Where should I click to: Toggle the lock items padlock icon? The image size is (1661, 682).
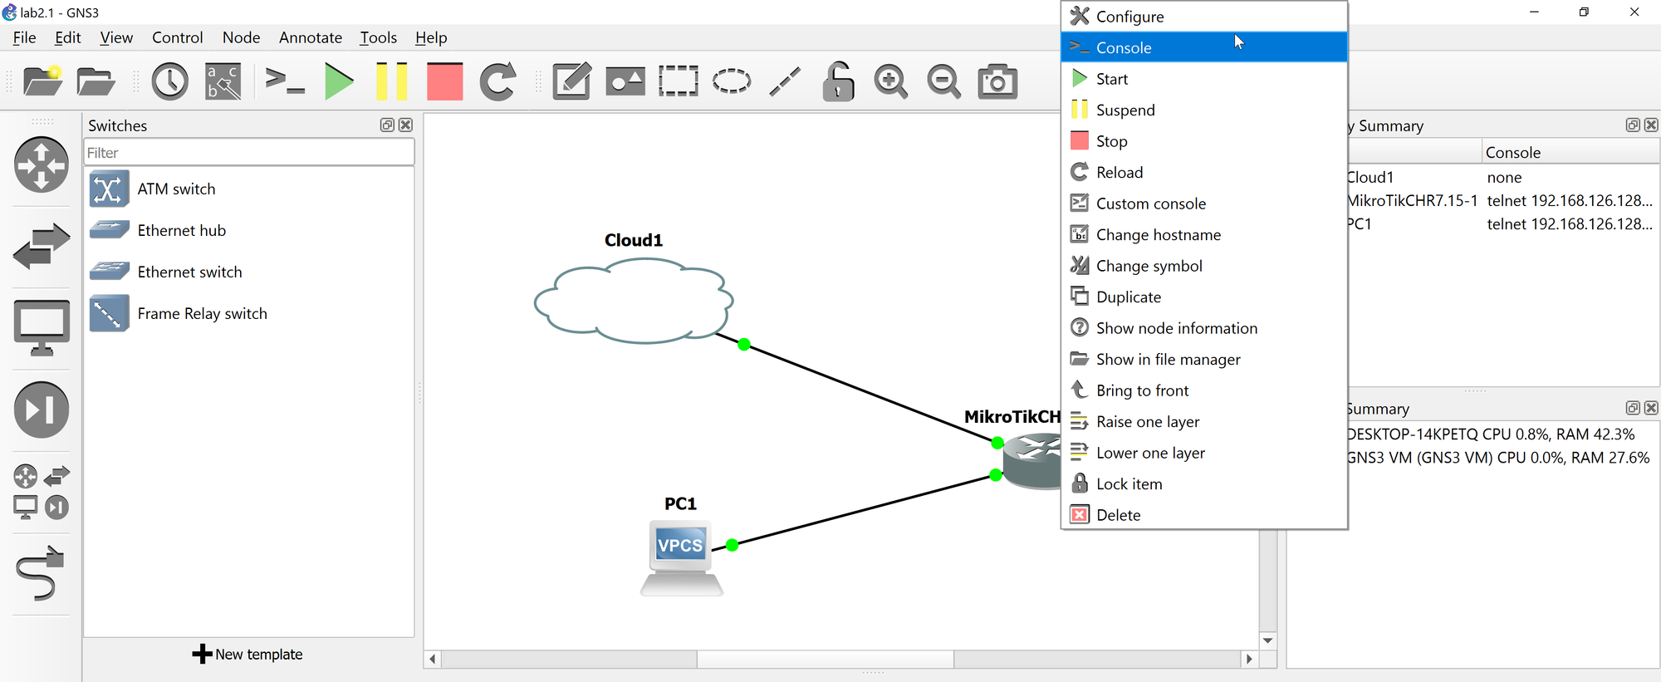coord(838,81)
